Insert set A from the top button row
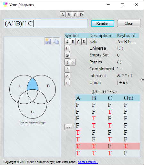 63,14
